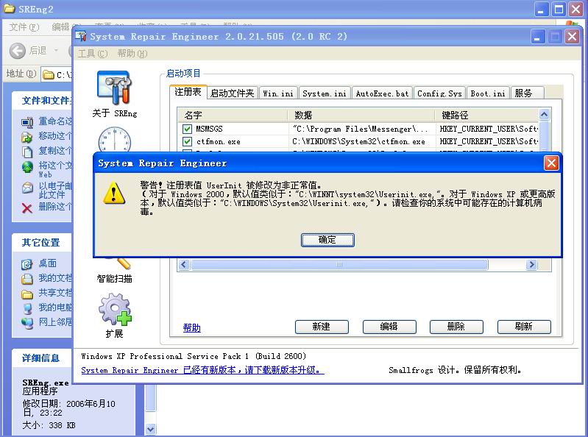
Task: Select the MSMSGS row name
Action: 209,129
